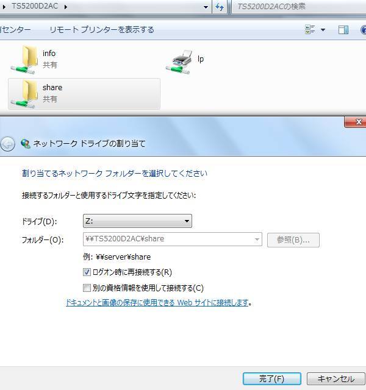Click the 完了(F) finish button
Viewport: 366px width, 390px height.
[x=271, y=378]
